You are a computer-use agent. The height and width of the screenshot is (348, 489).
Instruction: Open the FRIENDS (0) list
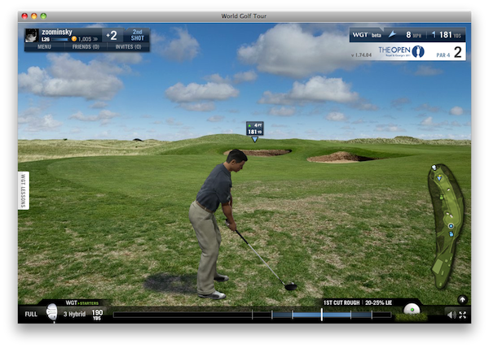86,47
